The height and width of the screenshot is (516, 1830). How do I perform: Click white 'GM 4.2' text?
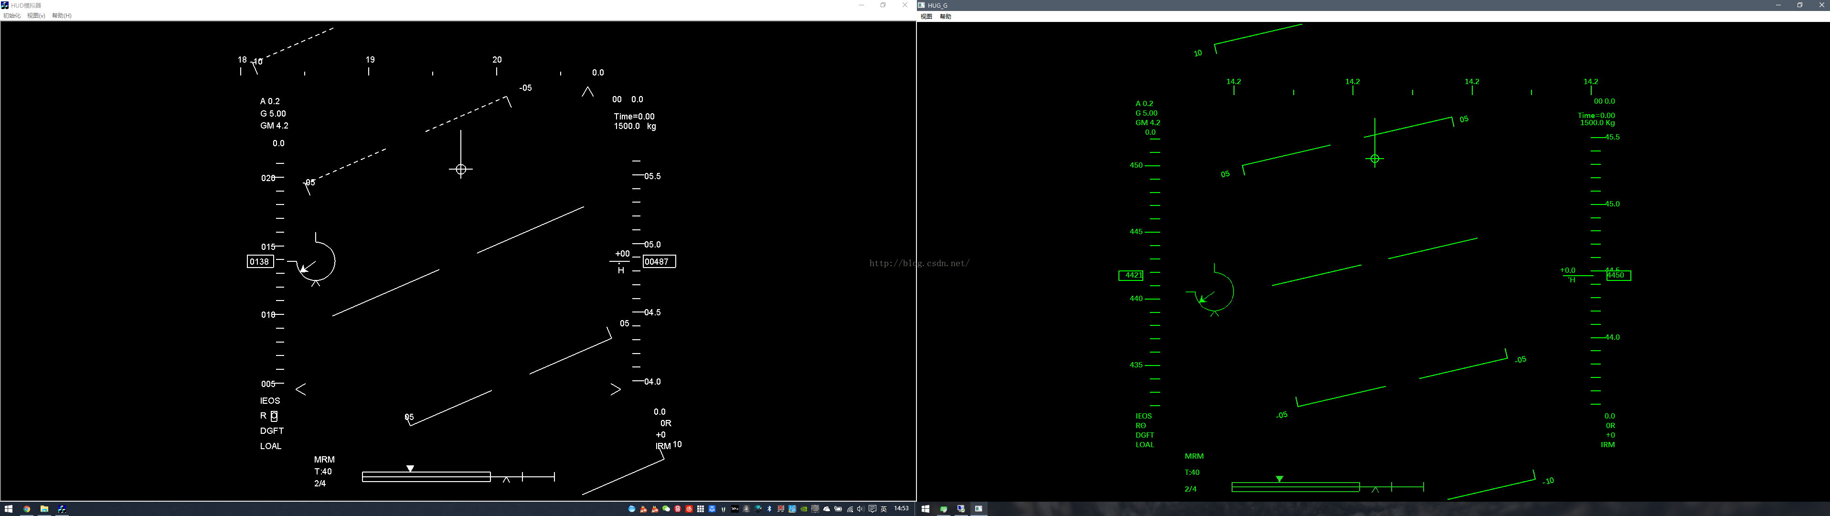click(274, 126)
